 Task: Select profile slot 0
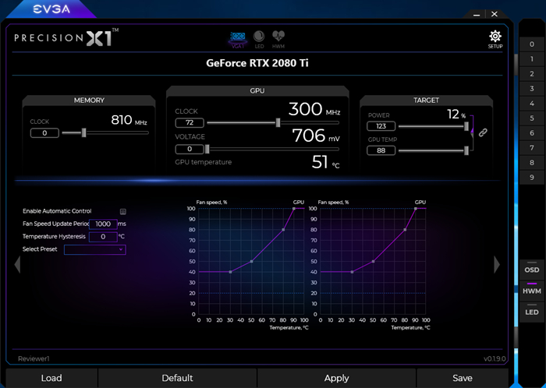(x=532, y=44)
